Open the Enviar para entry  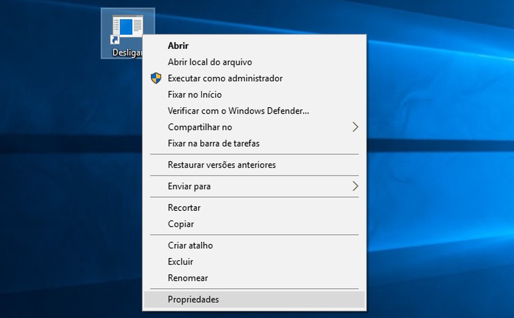pyautogui.click(x=254, y=186)
